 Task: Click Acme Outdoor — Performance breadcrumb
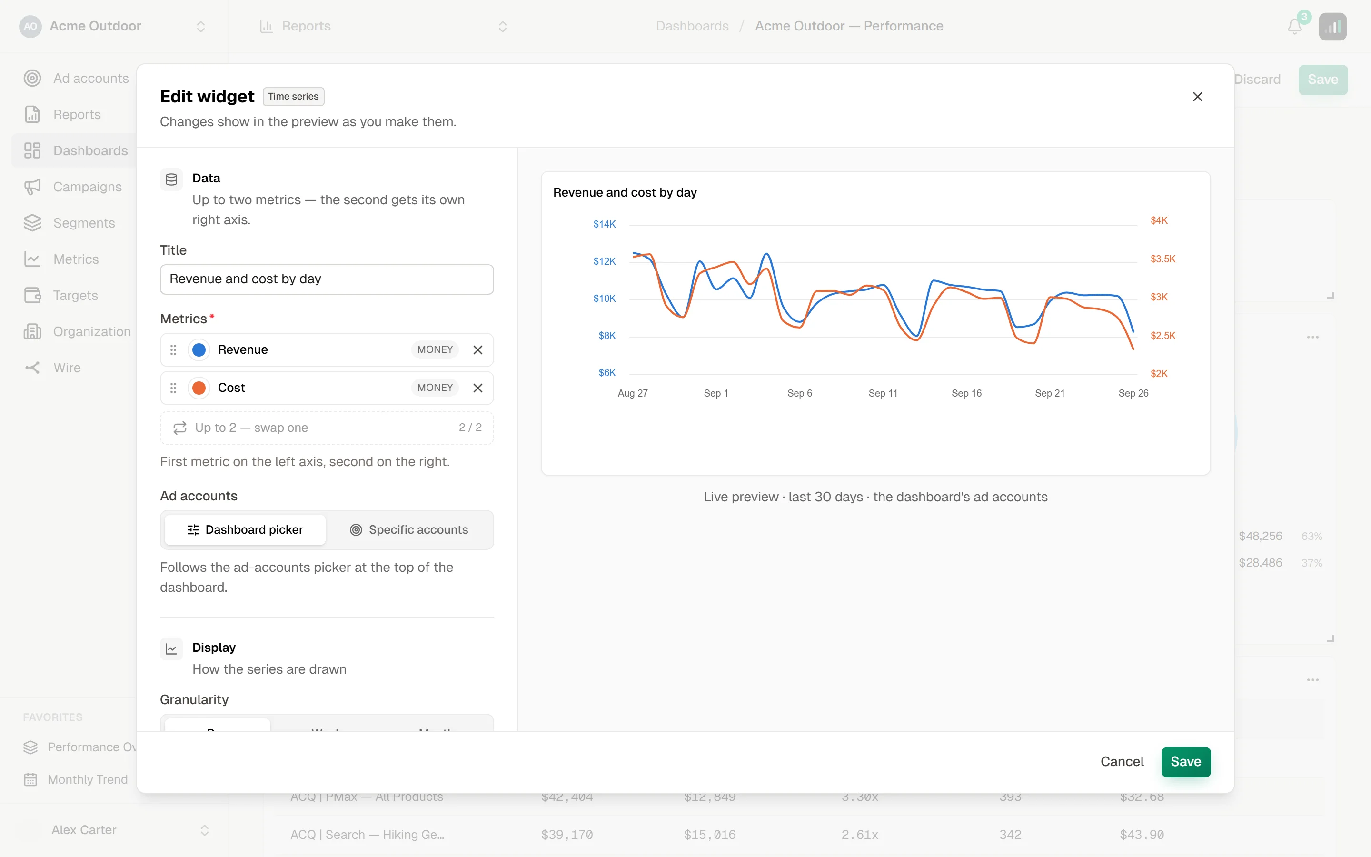coord(849,26)
